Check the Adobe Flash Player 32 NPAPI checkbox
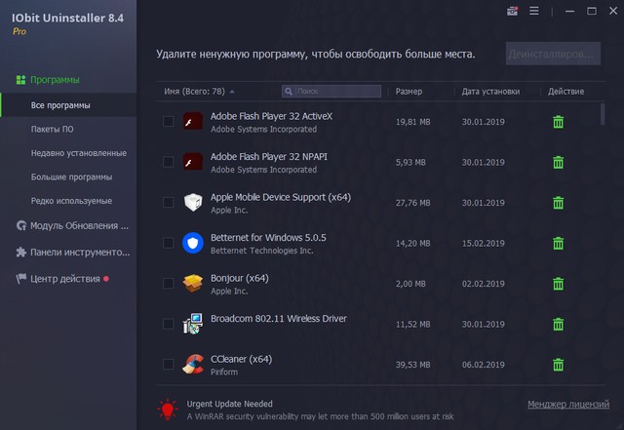624x430 pixels. coord(168,162)
